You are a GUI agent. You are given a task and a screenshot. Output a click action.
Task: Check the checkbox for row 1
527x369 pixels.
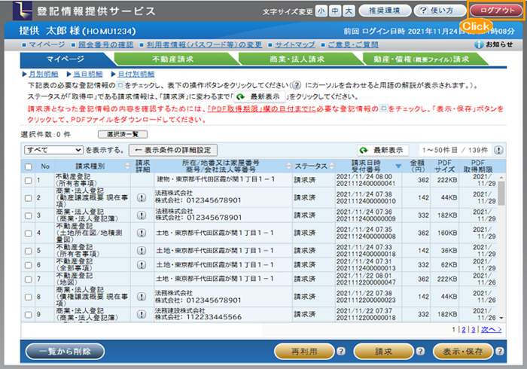pyautogui.click(x=28, y=180)
